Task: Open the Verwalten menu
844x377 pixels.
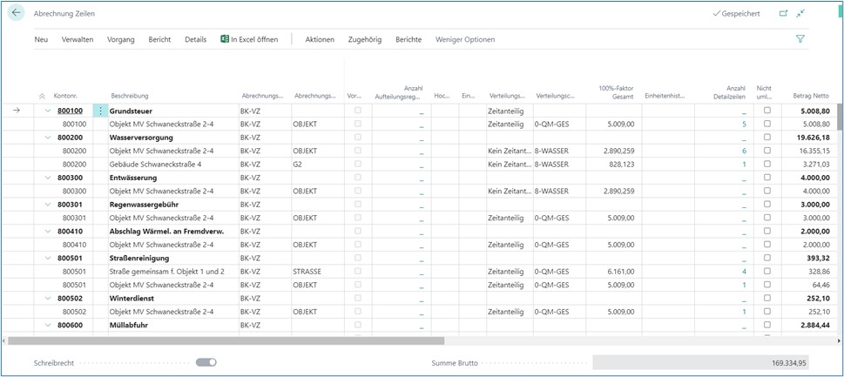Action: pyautogui.click(x=78, y=39)
